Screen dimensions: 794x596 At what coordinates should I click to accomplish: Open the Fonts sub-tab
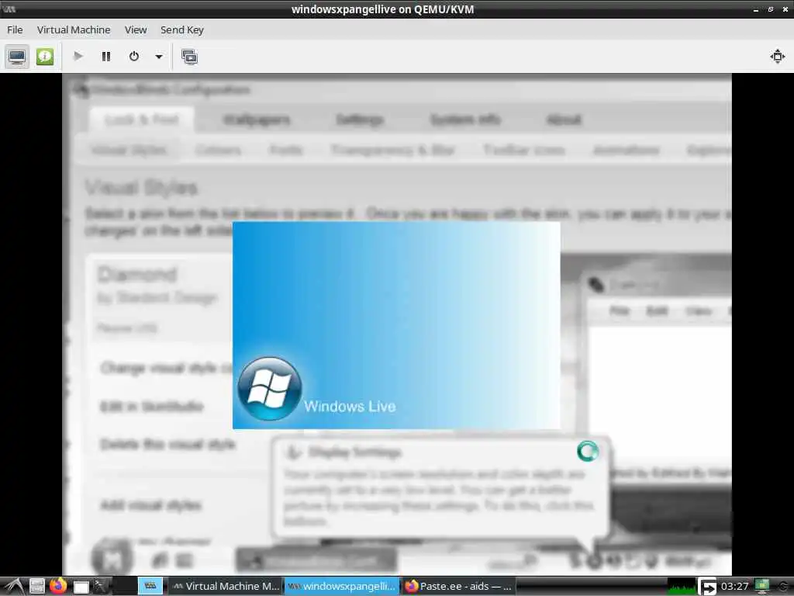point(286,150)
